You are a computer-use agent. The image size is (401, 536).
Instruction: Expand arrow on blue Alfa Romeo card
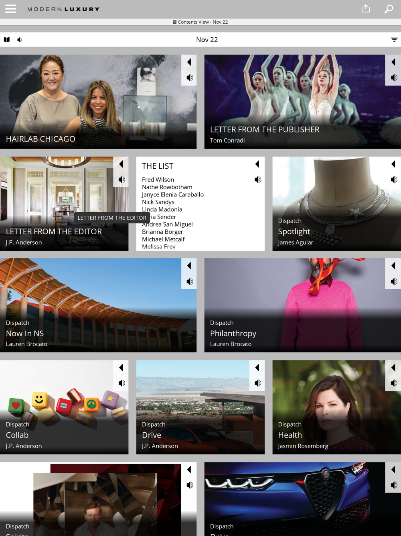(393, 469)
